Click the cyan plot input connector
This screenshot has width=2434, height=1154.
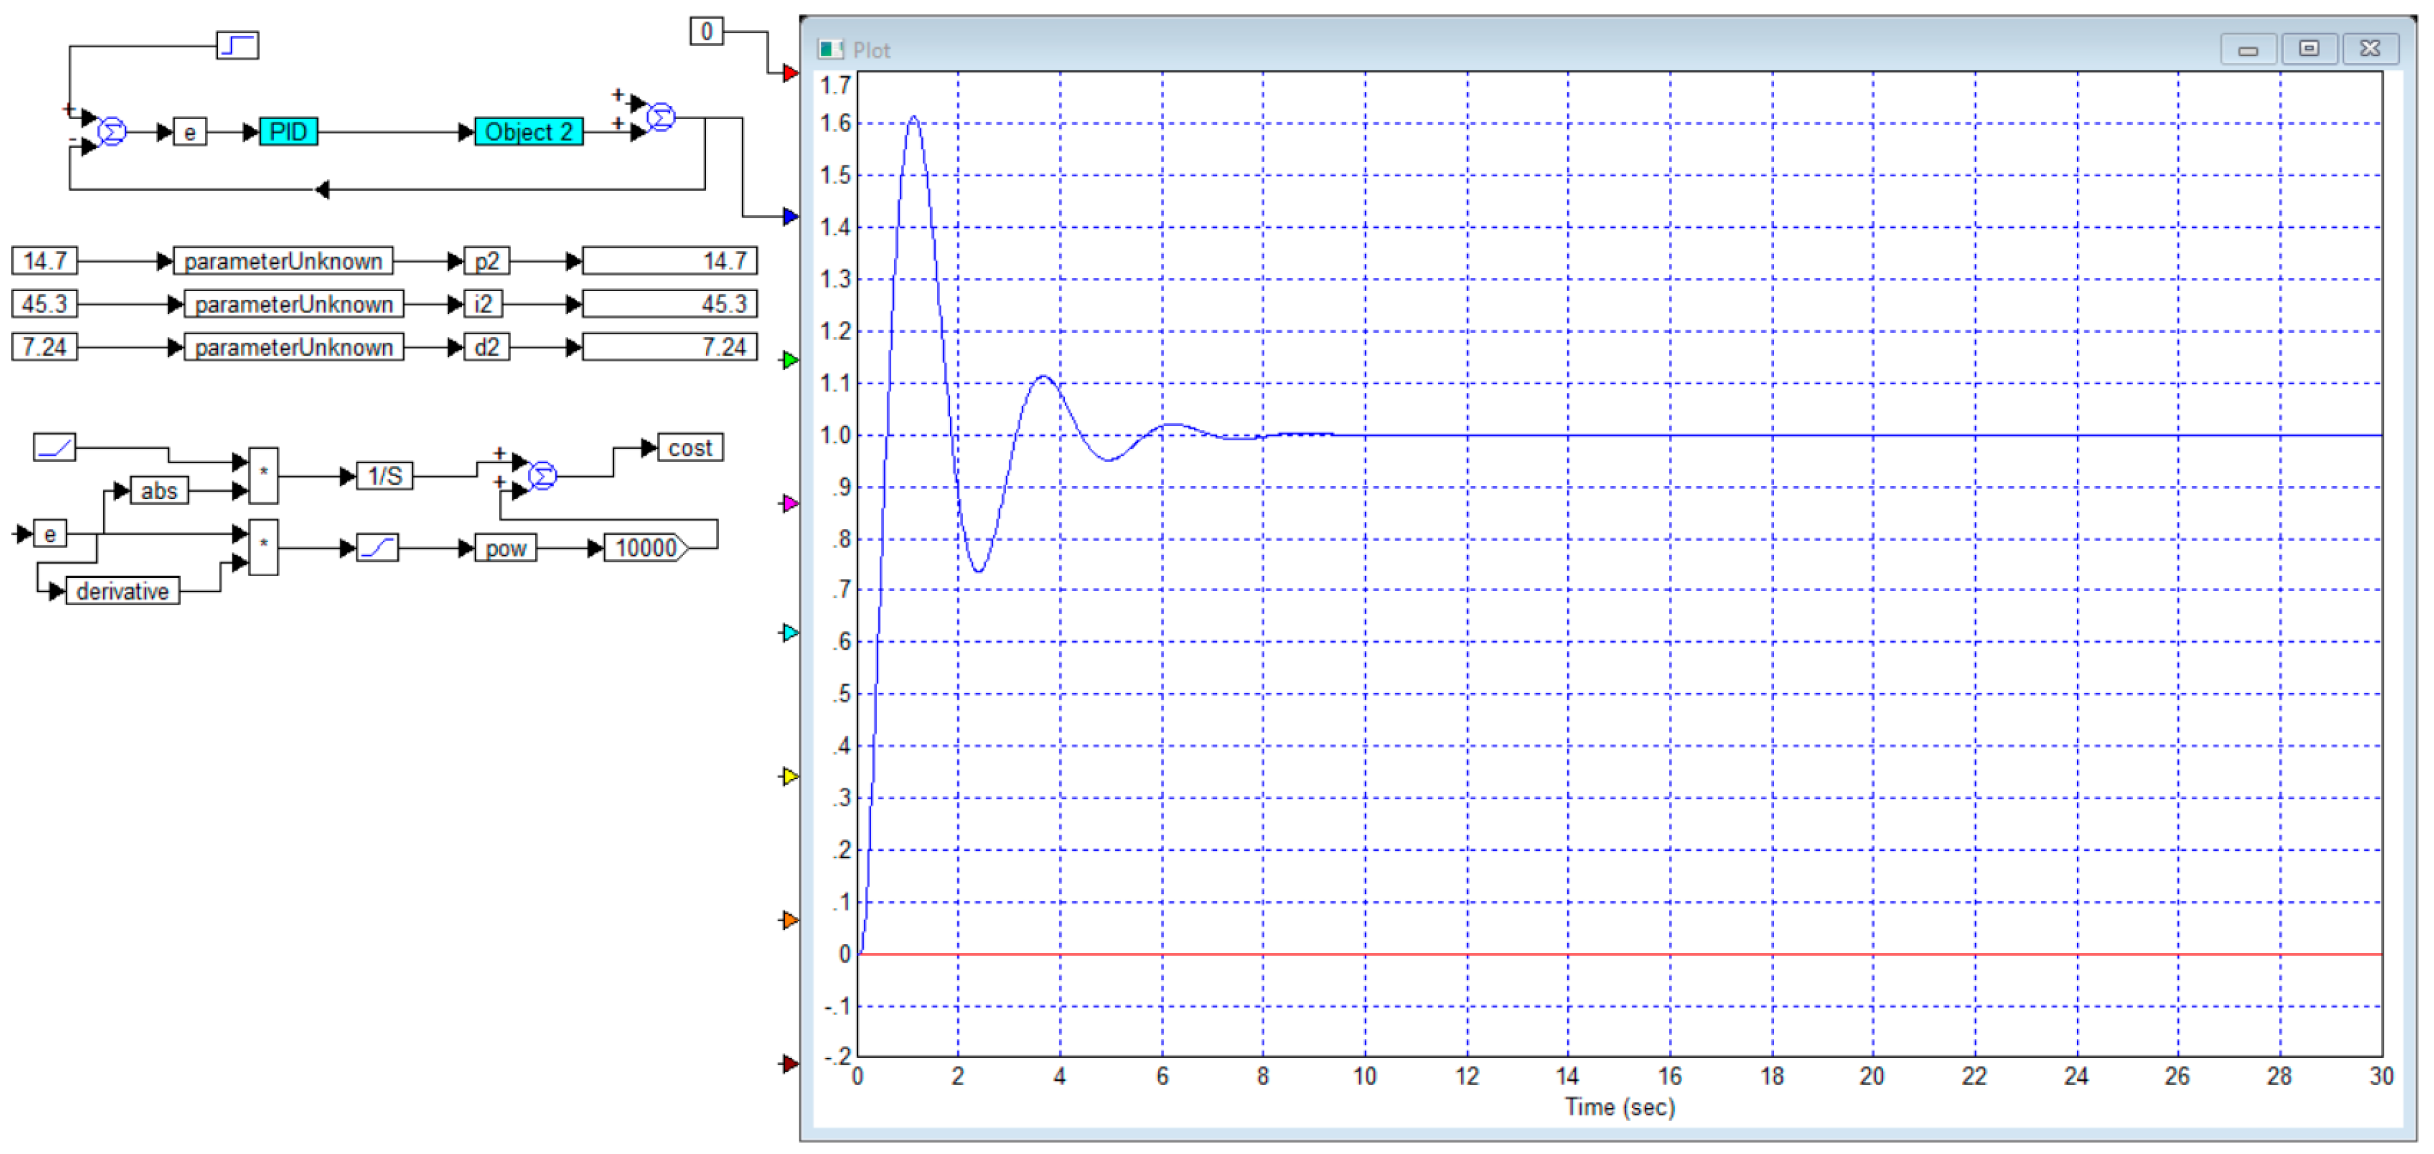click(791, 633)
